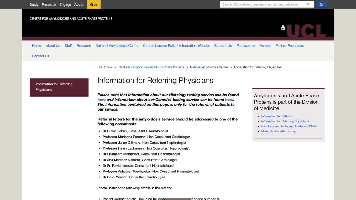Open Molecular Genetic Testing link
Viewport: 356px width, 200px height.
[x=278, y=132]
